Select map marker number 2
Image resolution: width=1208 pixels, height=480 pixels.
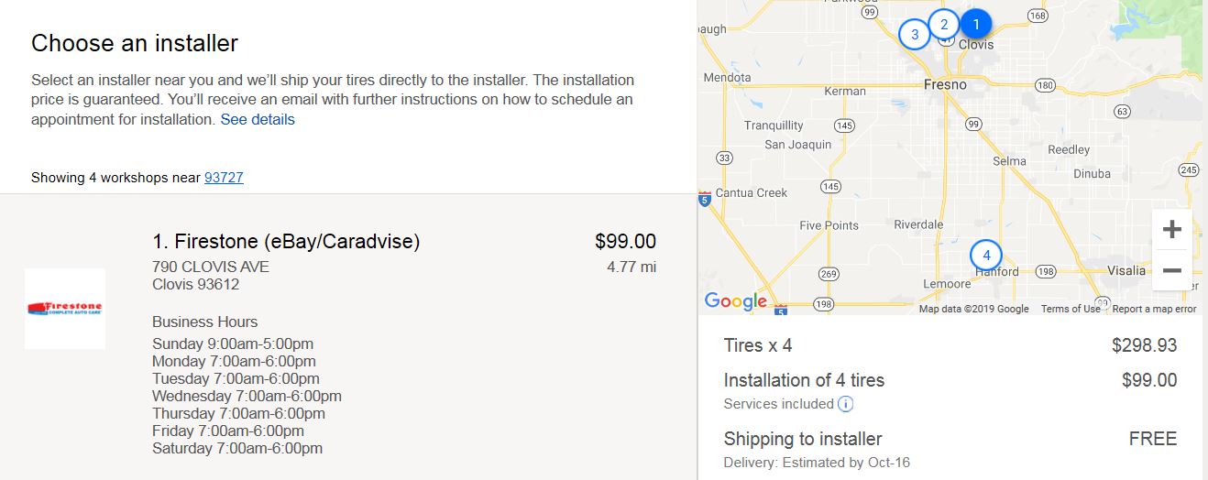point(943,25)
